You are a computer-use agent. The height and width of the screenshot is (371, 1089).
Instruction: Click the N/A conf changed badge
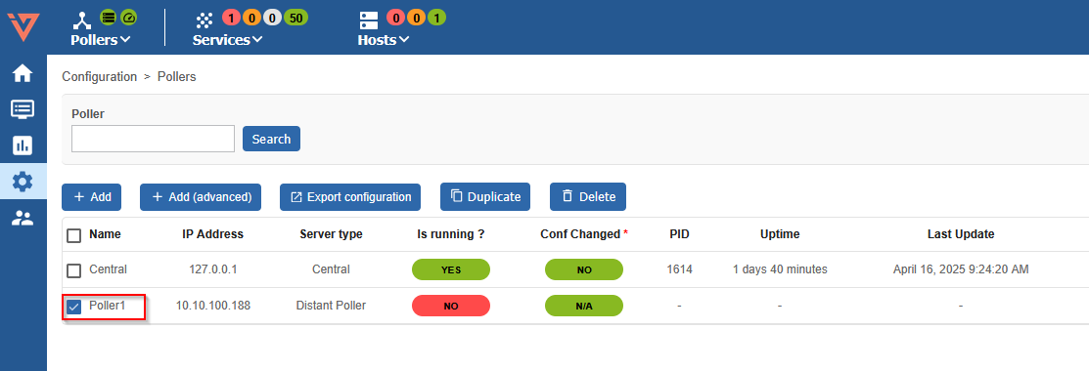click(x=584, y=306)
